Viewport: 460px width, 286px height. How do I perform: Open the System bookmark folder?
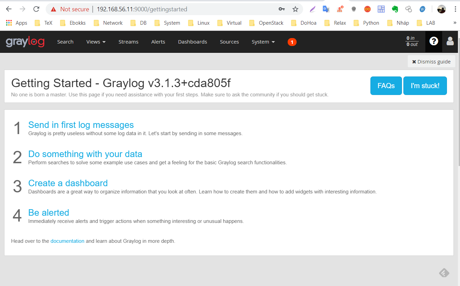pyautogui.click(x=167, y=23)
